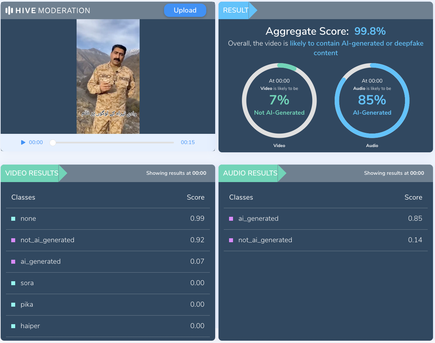Click the video progress slider handle

(x=53, y=142)
